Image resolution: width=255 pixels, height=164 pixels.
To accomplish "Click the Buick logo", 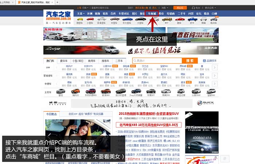I will point(205,103).
